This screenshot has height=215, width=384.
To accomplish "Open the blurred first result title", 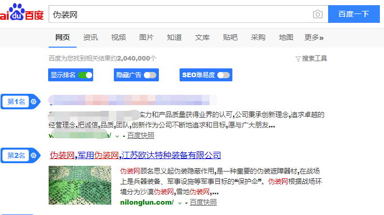I will 132,100.
